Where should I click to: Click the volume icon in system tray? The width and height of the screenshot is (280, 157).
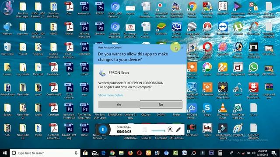[x=253, y=153]
